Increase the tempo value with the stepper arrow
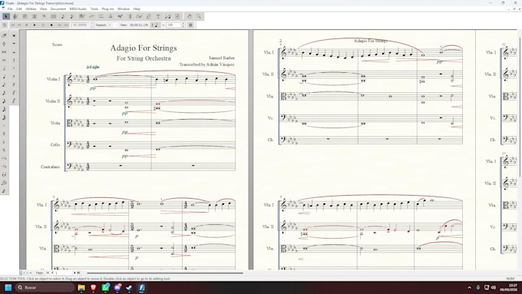Image resolution: width=522 pixels, height=294 pixels. (183, 24)
